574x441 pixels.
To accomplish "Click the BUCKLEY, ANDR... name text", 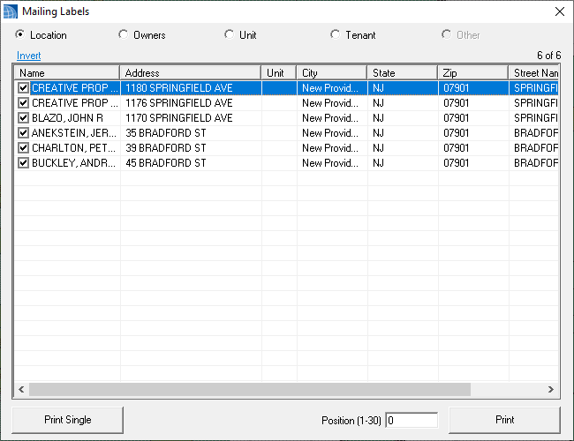I will click(x=74, y=162).
